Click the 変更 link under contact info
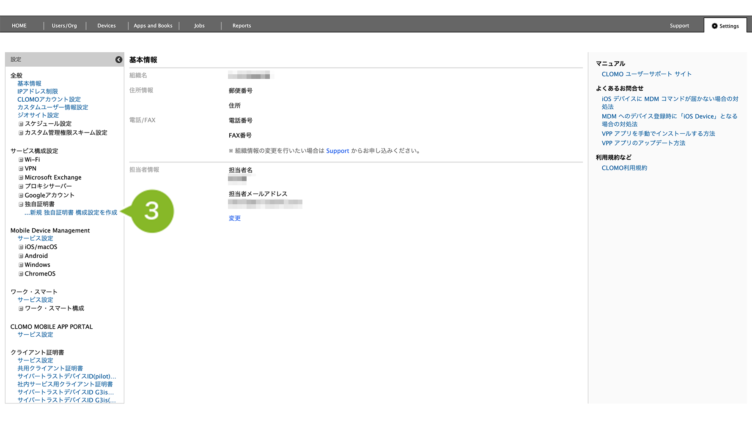The image size is (752, 422). (x=234, y=218)
